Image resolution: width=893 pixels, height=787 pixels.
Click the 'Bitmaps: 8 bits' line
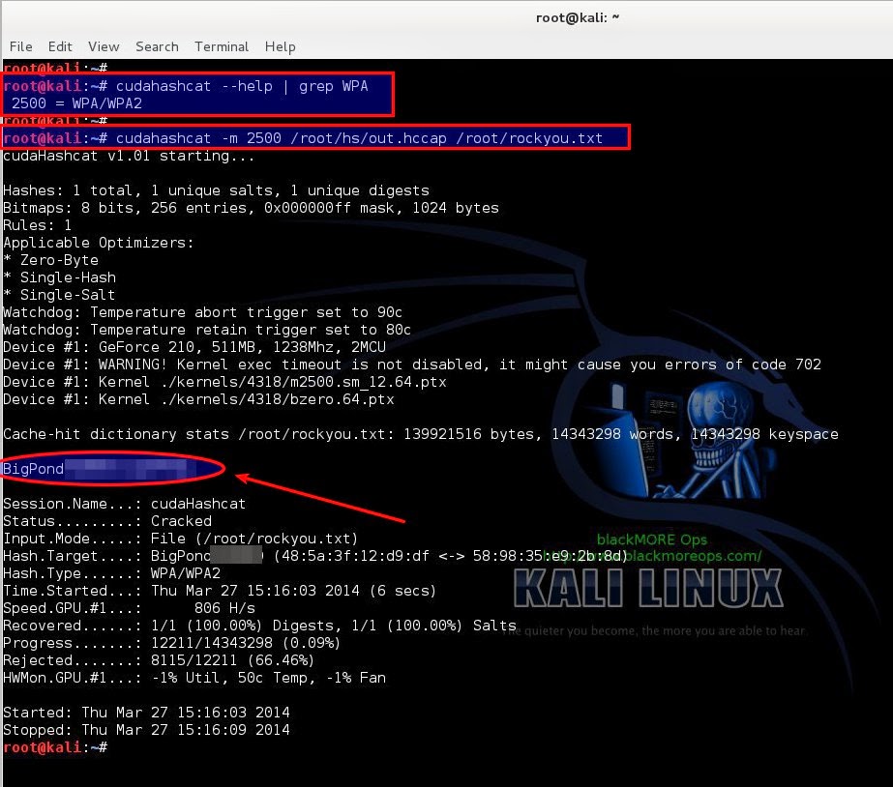point(252,208)
